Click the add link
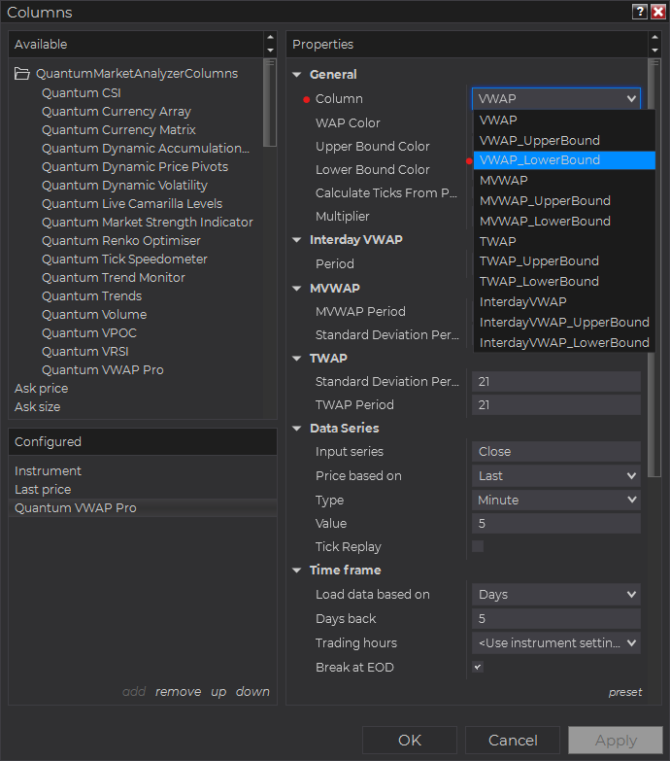The width and height of the screenshot is (670, 761). point(134,692)
